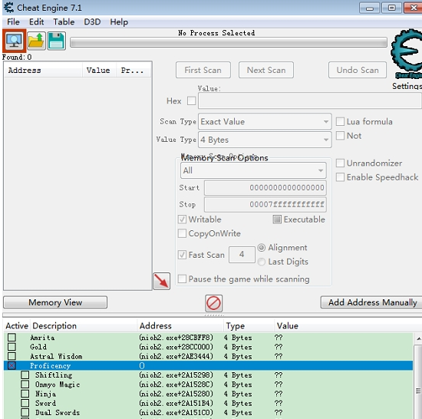Screen dimensions: 422x419
Task: Enable Pause the game while scanning
Action: click(x=182, y=279)
